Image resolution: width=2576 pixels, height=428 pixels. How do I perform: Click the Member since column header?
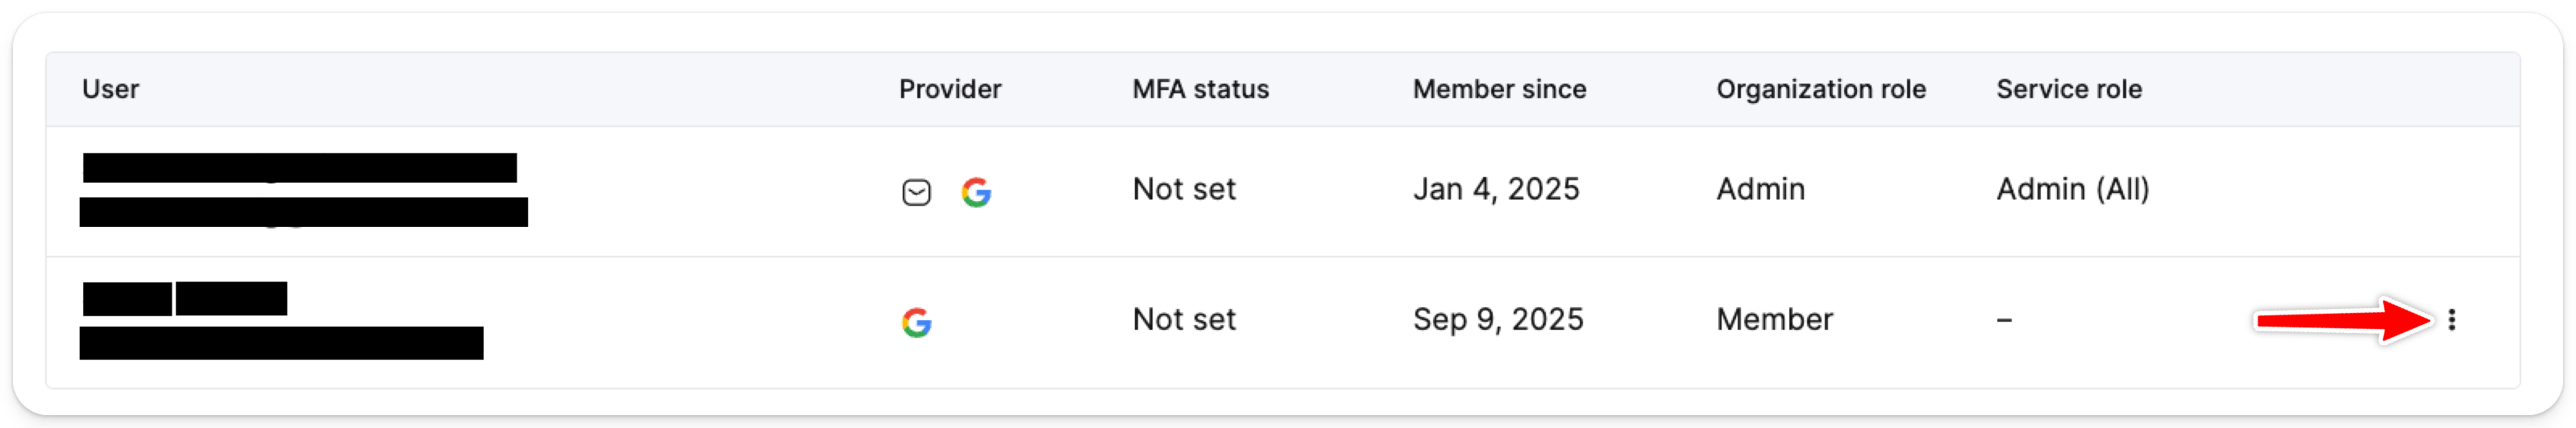pyautogui.click(x=1499, y=90)
